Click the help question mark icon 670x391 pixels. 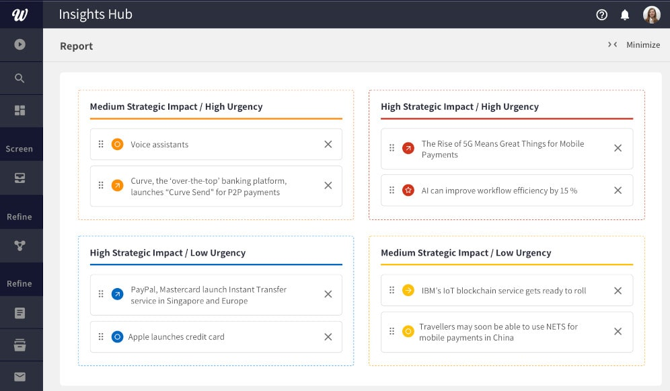point(601,15)
